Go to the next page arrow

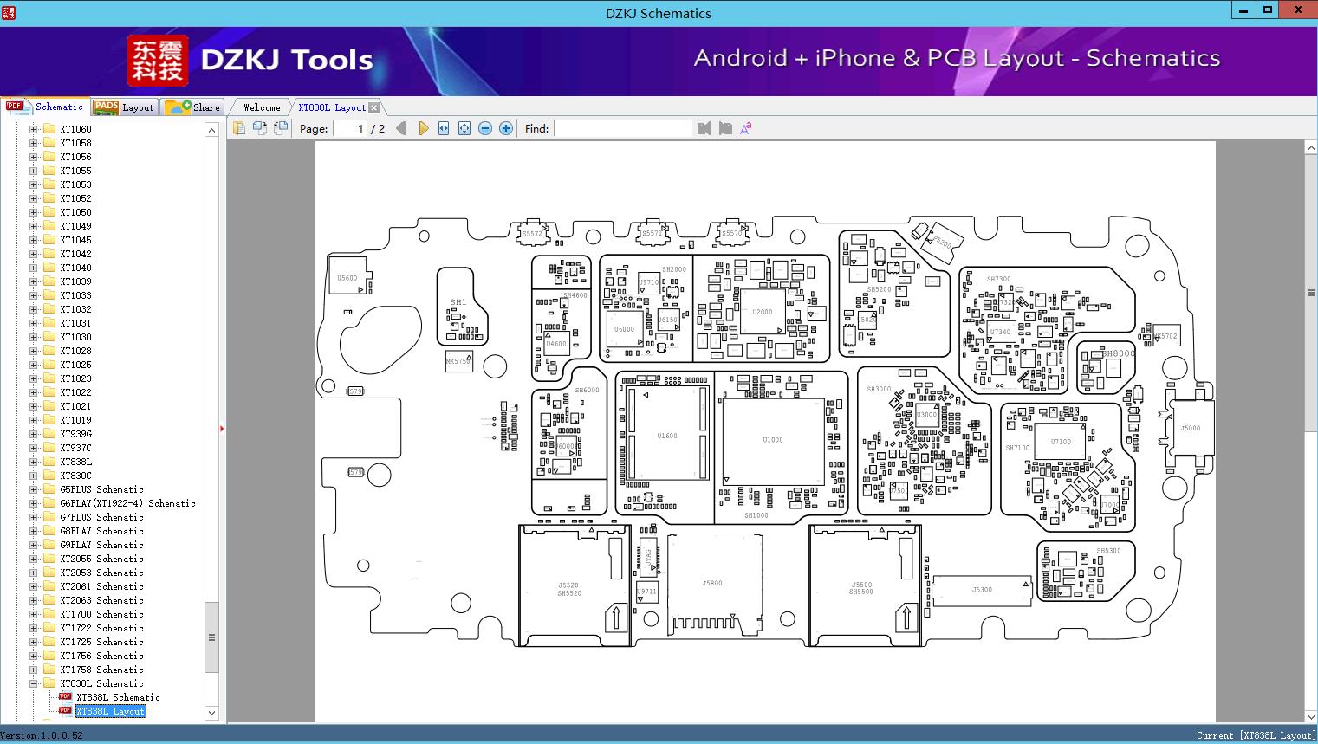423,128
